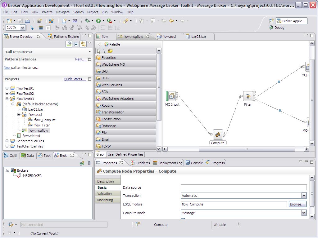
Task: Open the WebSphere MQ palette drawer
Action: pyautogui.click(x=126, y=64)
